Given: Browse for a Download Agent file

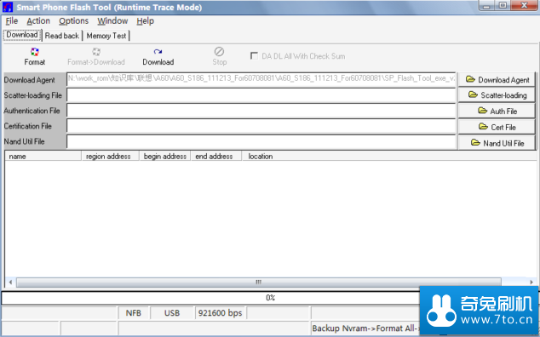Looking at the screenshot, I should (497, 79).
